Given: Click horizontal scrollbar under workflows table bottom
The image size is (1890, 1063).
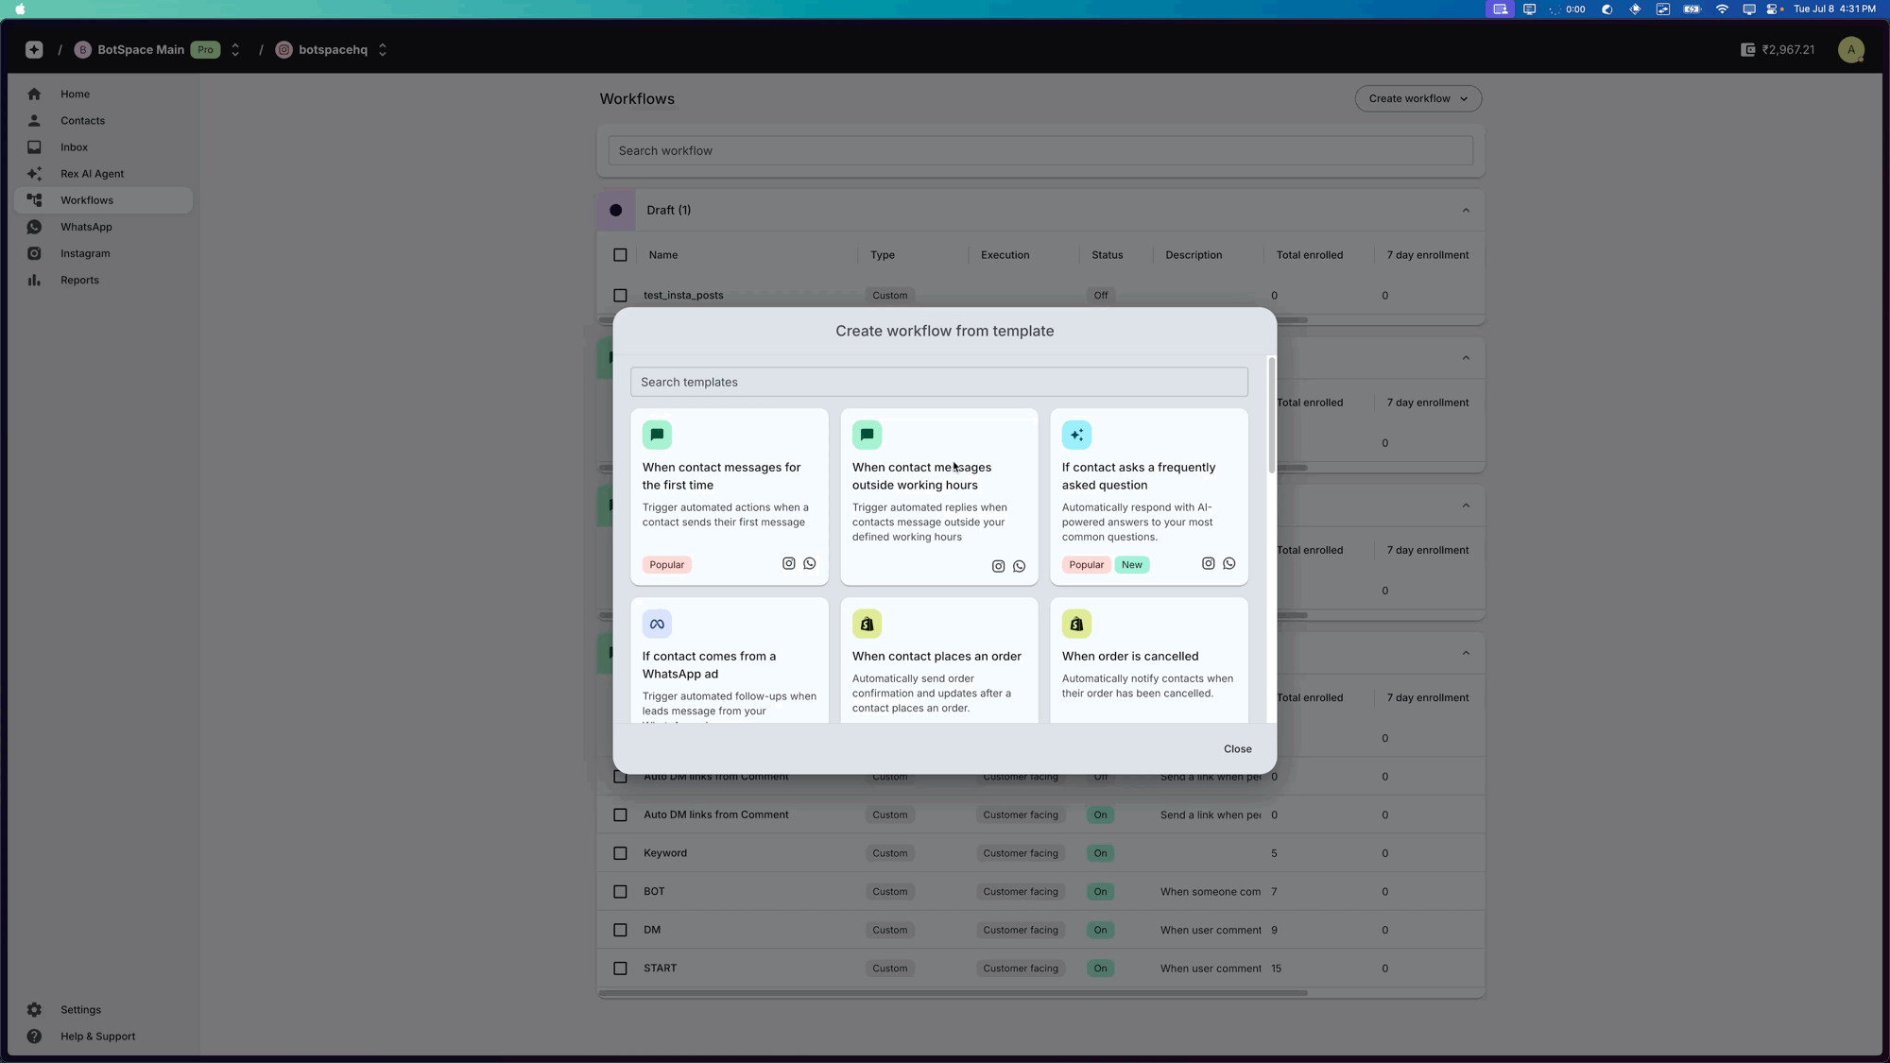Looking at the screenshot, I should [x=953, y=993].
